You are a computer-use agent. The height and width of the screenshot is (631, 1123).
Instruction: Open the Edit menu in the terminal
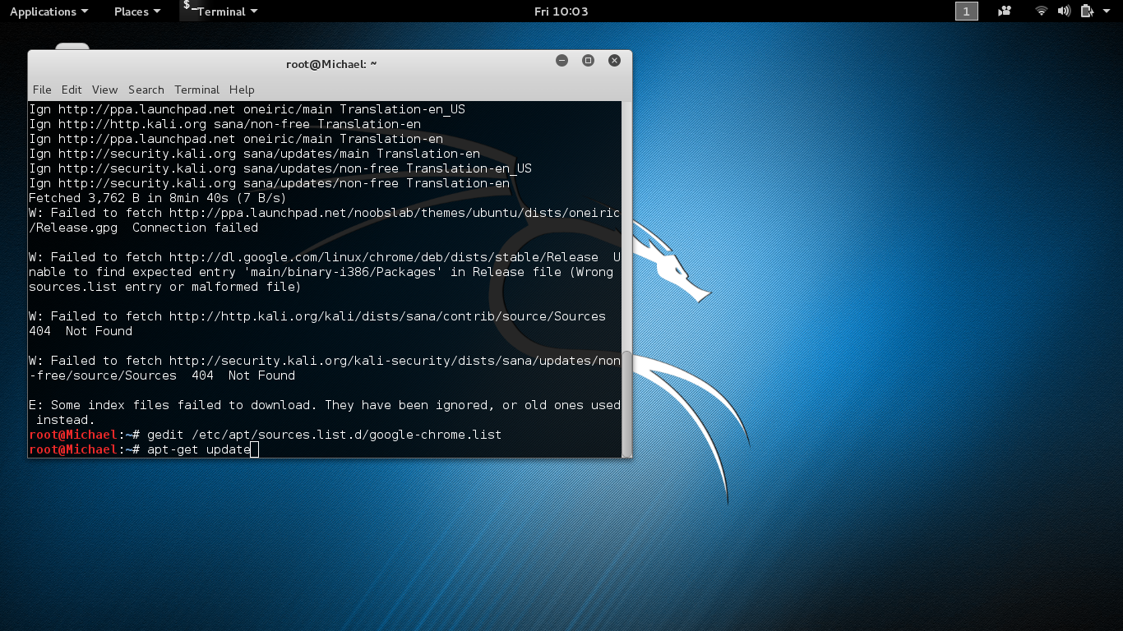72,90
